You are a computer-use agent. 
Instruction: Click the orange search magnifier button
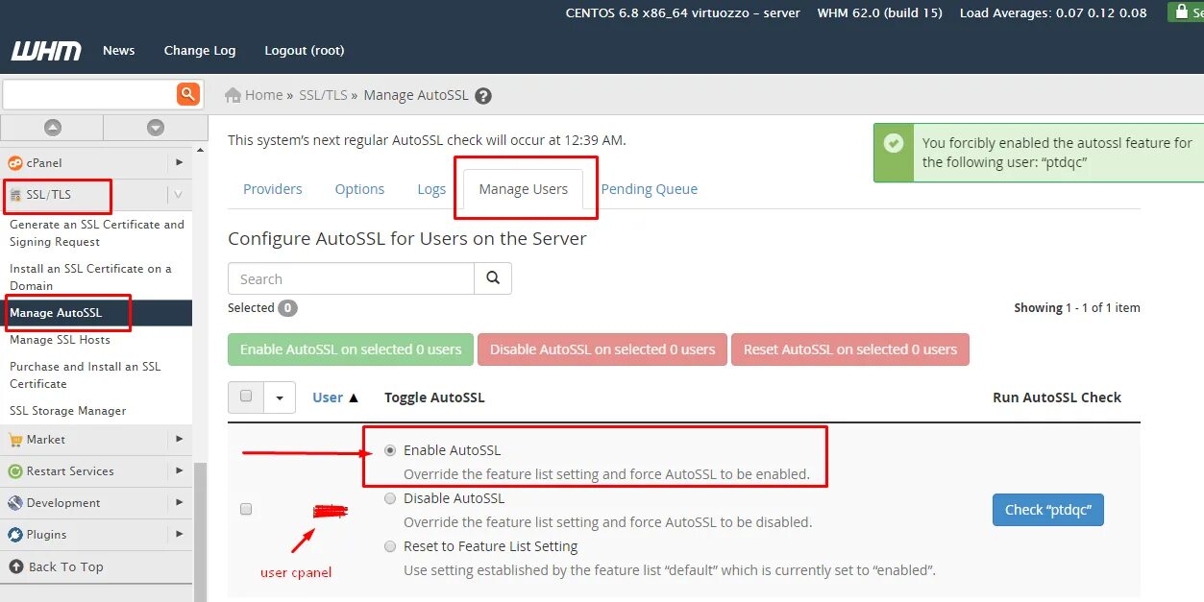coord(188,93)
